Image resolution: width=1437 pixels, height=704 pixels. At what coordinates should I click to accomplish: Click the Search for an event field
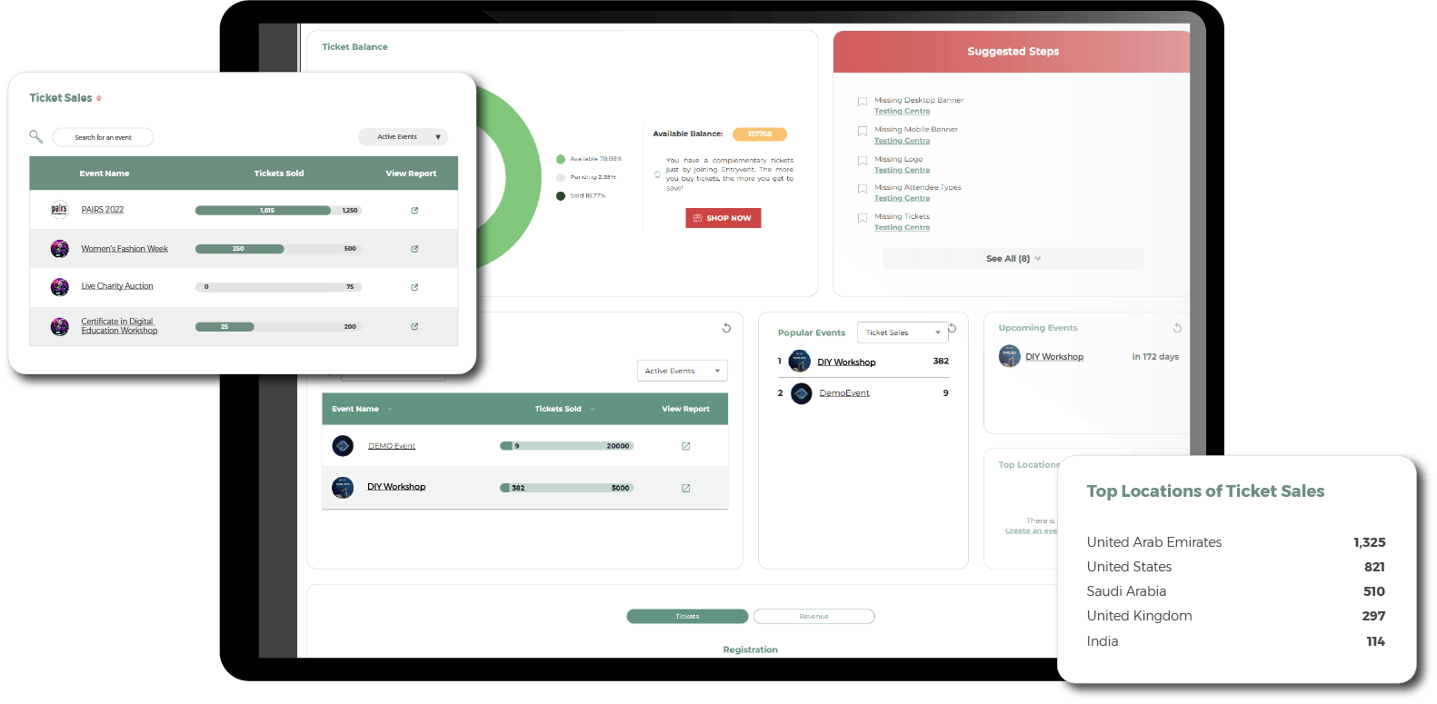click(103, 137)
